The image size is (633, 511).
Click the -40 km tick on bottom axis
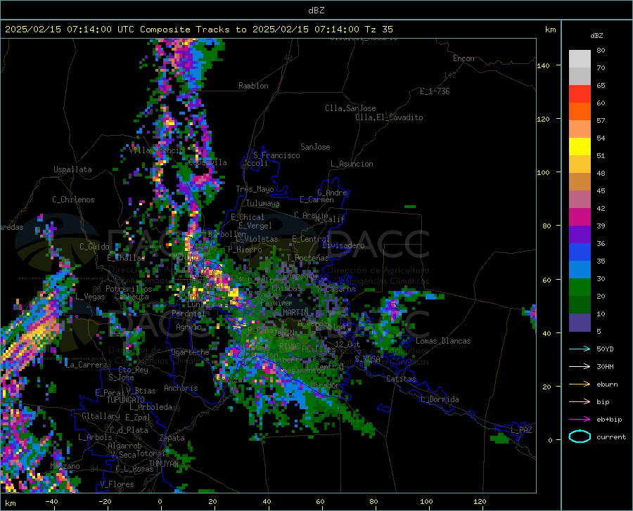(51, 501)
